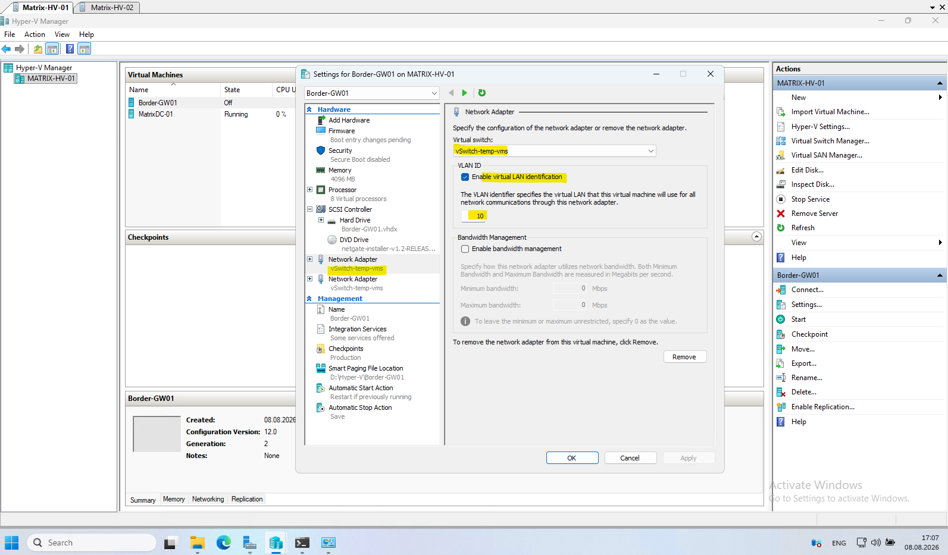Click OK in Settings dialog
Image resolution: width=948 pixels, height=555 pixels.
point(572,458)
